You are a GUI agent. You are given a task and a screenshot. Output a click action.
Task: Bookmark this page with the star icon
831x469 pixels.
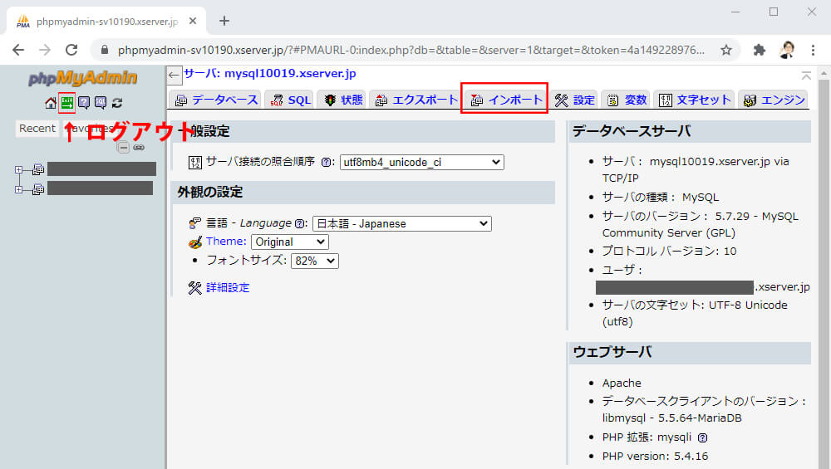[x=726, y=50]
